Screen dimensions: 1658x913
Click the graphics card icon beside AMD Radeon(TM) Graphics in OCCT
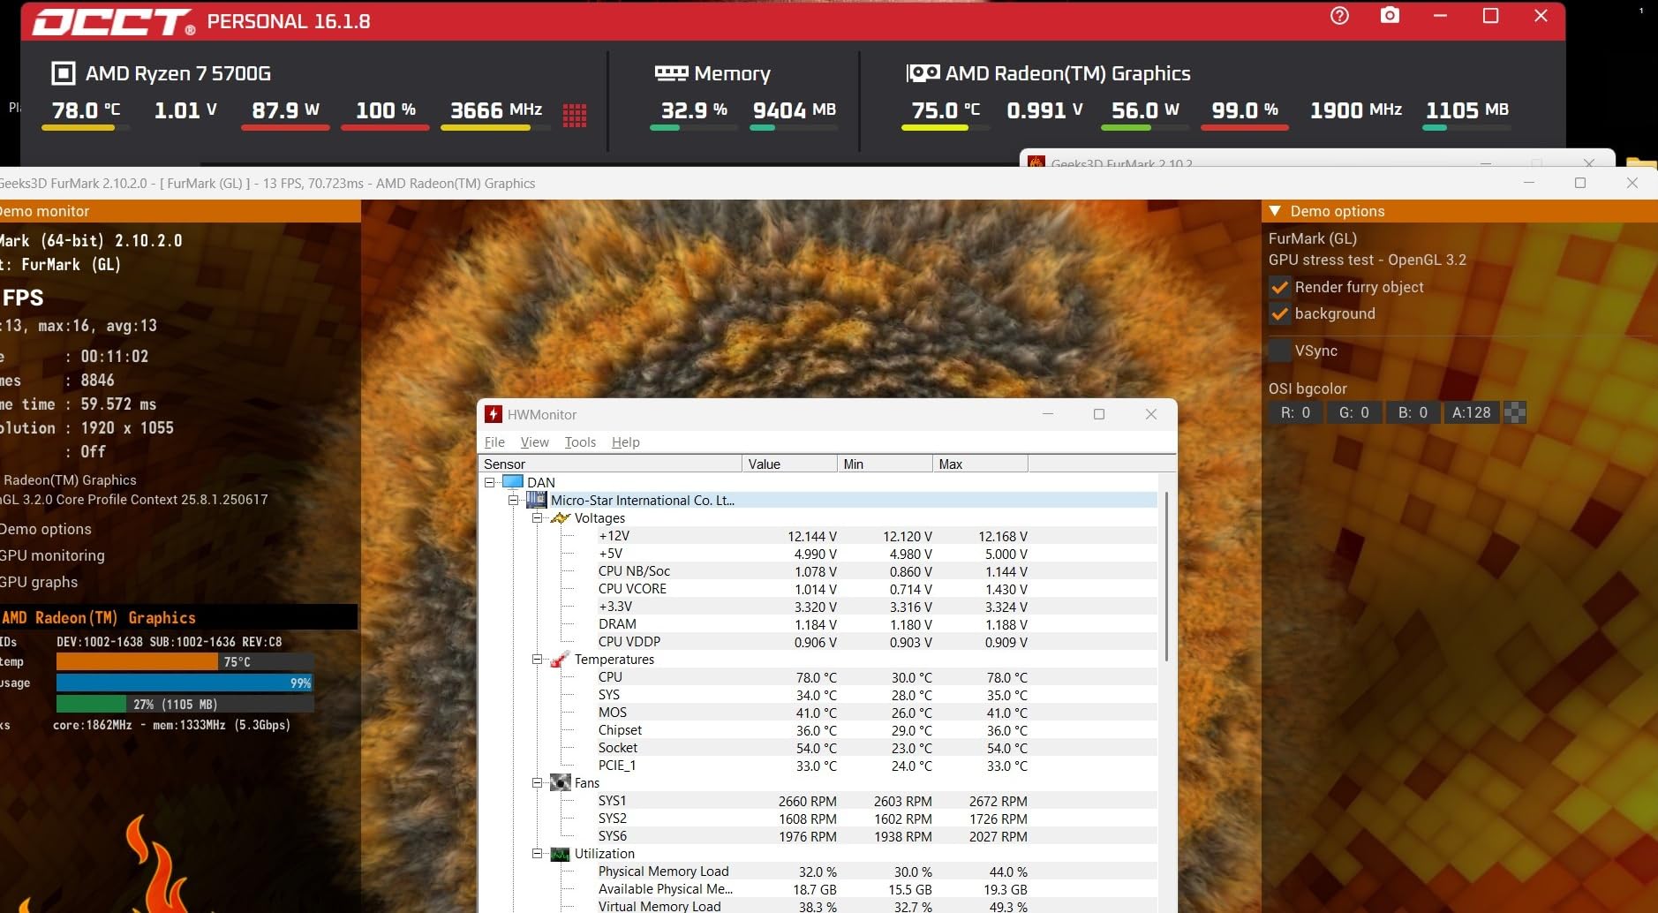tap(923, 73)
